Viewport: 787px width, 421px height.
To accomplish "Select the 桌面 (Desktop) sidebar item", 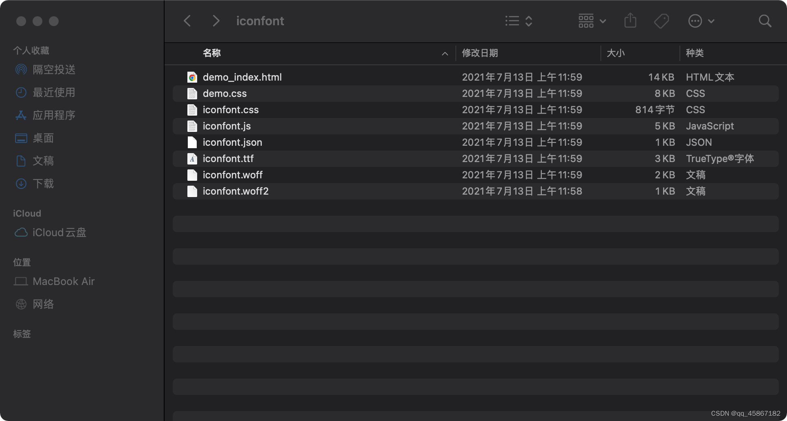I will coord(42,138).
